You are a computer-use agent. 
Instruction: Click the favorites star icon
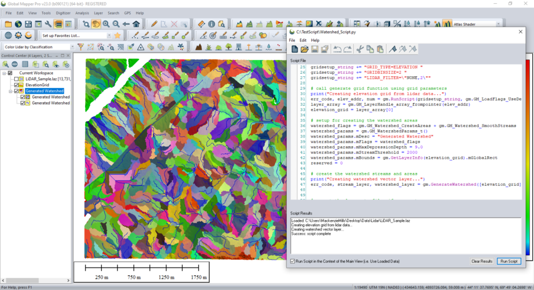[117, 35]
